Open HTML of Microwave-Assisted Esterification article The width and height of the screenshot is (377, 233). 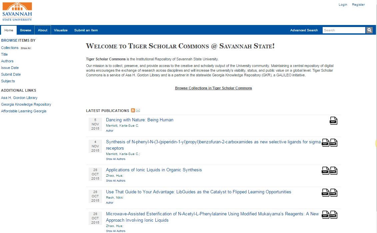(333, 215)
